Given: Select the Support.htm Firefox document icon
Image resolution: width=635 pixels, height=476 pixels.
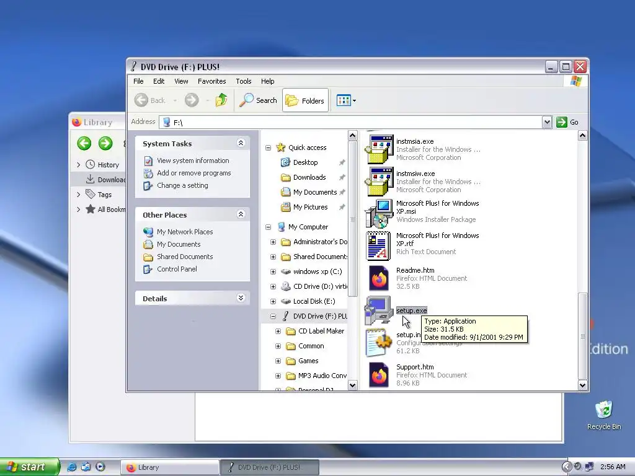Looking at the screenshot, I should tap(379, 375).
